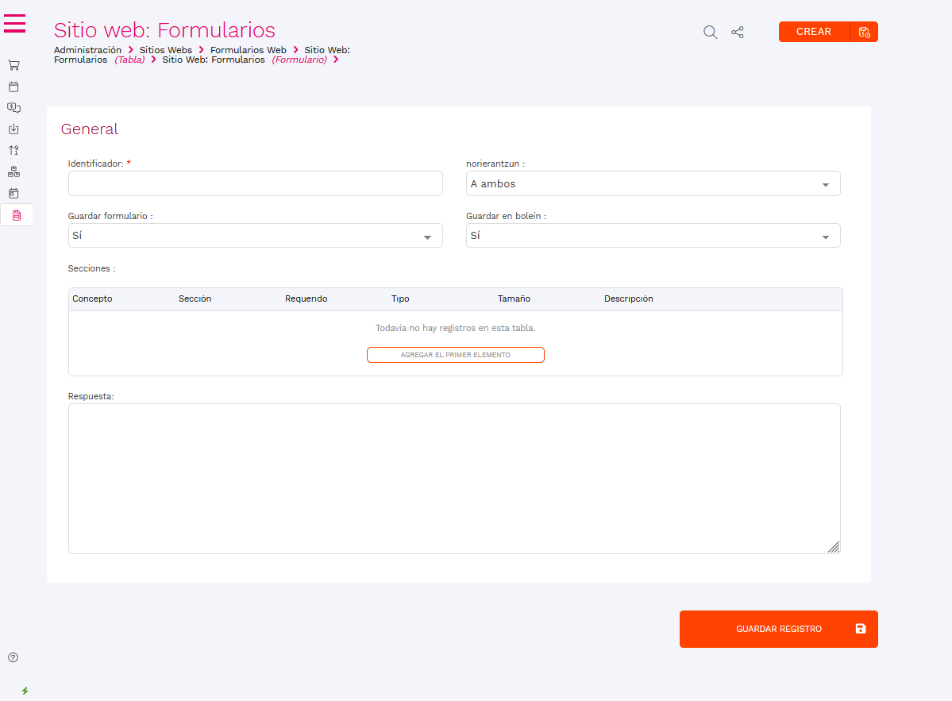Viewport: 952px width, 701px height.
Task: Click the magnifying glass search icon
Action: click(x=711, y=33)
